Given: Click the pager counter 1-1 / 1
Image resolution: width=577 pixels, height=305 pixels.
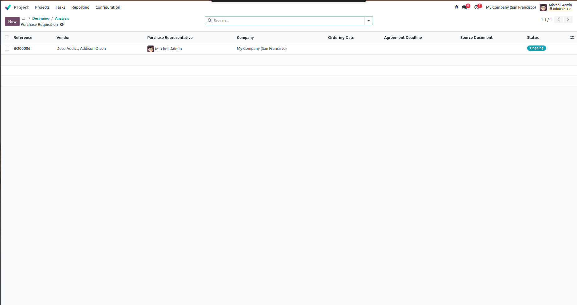Looking at the screenshot, I should (x=546, y=20).
